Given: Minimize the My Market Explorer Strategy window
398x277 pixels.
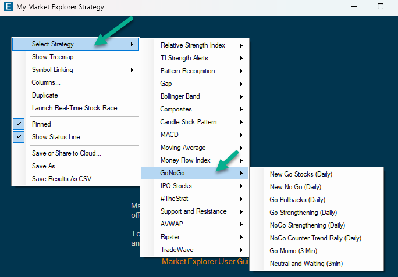Looking at the screenshot, I should (x=353, y=7).
